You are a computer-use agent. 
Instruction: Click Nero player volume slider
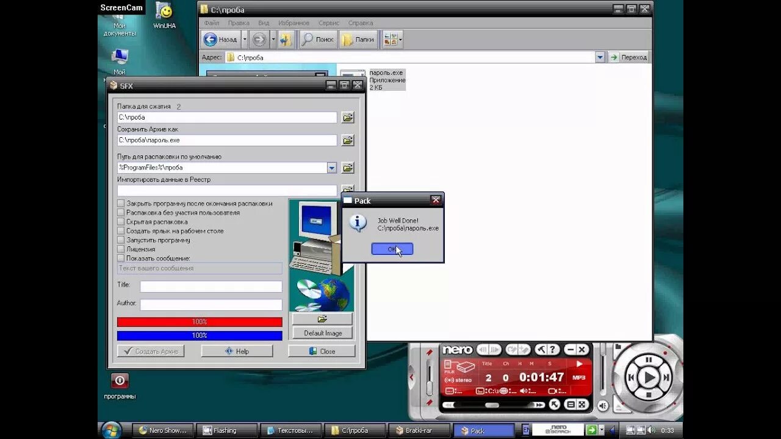(x=603, y=368)
